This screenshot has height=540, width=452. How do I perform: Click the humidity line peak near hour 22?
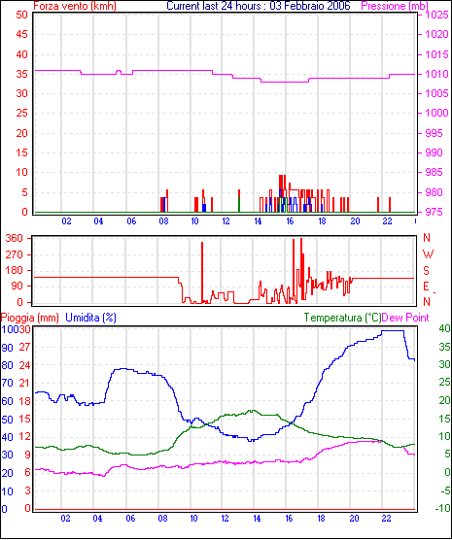click(393, 330)
